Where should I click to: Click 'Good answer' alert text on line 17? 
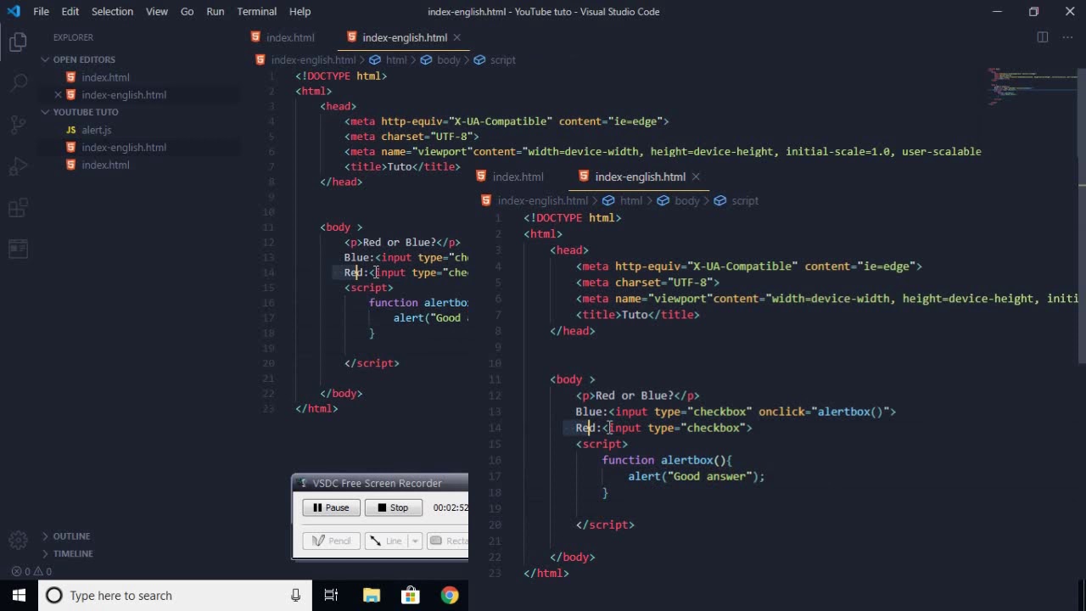point(710,476)
